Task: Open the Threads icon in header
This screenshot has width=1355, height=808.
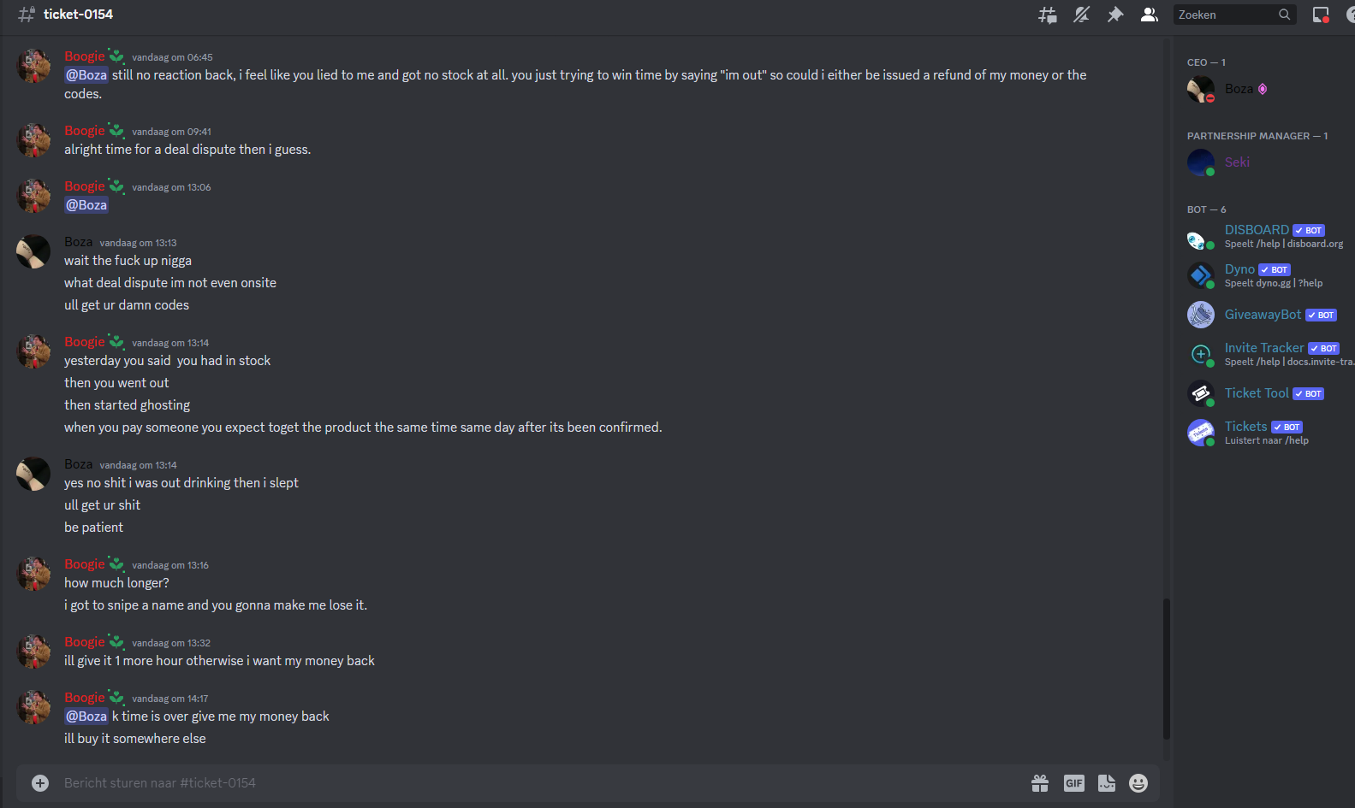Action: click(1047, 15)
